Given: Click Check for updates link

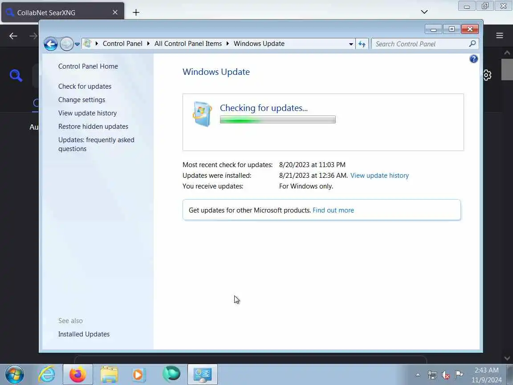Looking at the screenshot, I should tap(85, 86).
